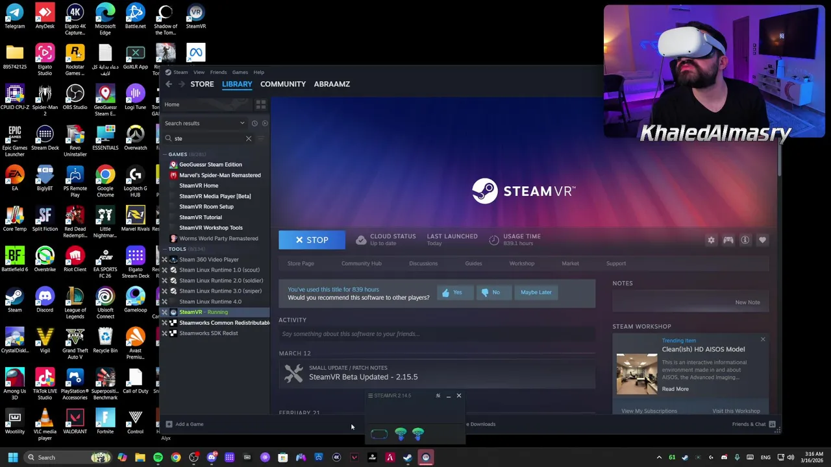Open the Discussions link

coord(423,263)
